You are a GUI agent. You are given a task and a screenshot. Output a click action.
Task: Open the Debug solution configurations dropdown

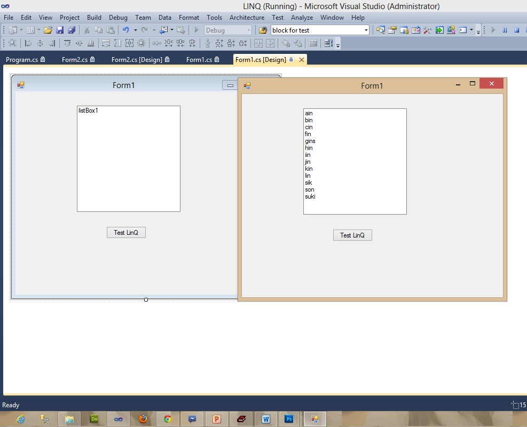click(x=249, y=30)
